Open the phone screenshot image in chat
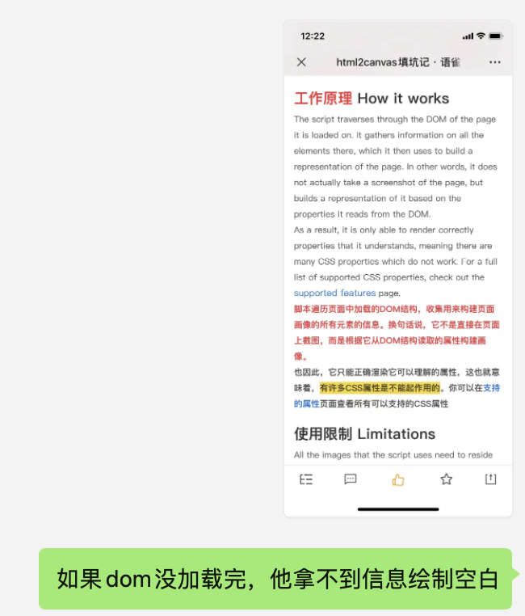 click(x=398, y=269)
